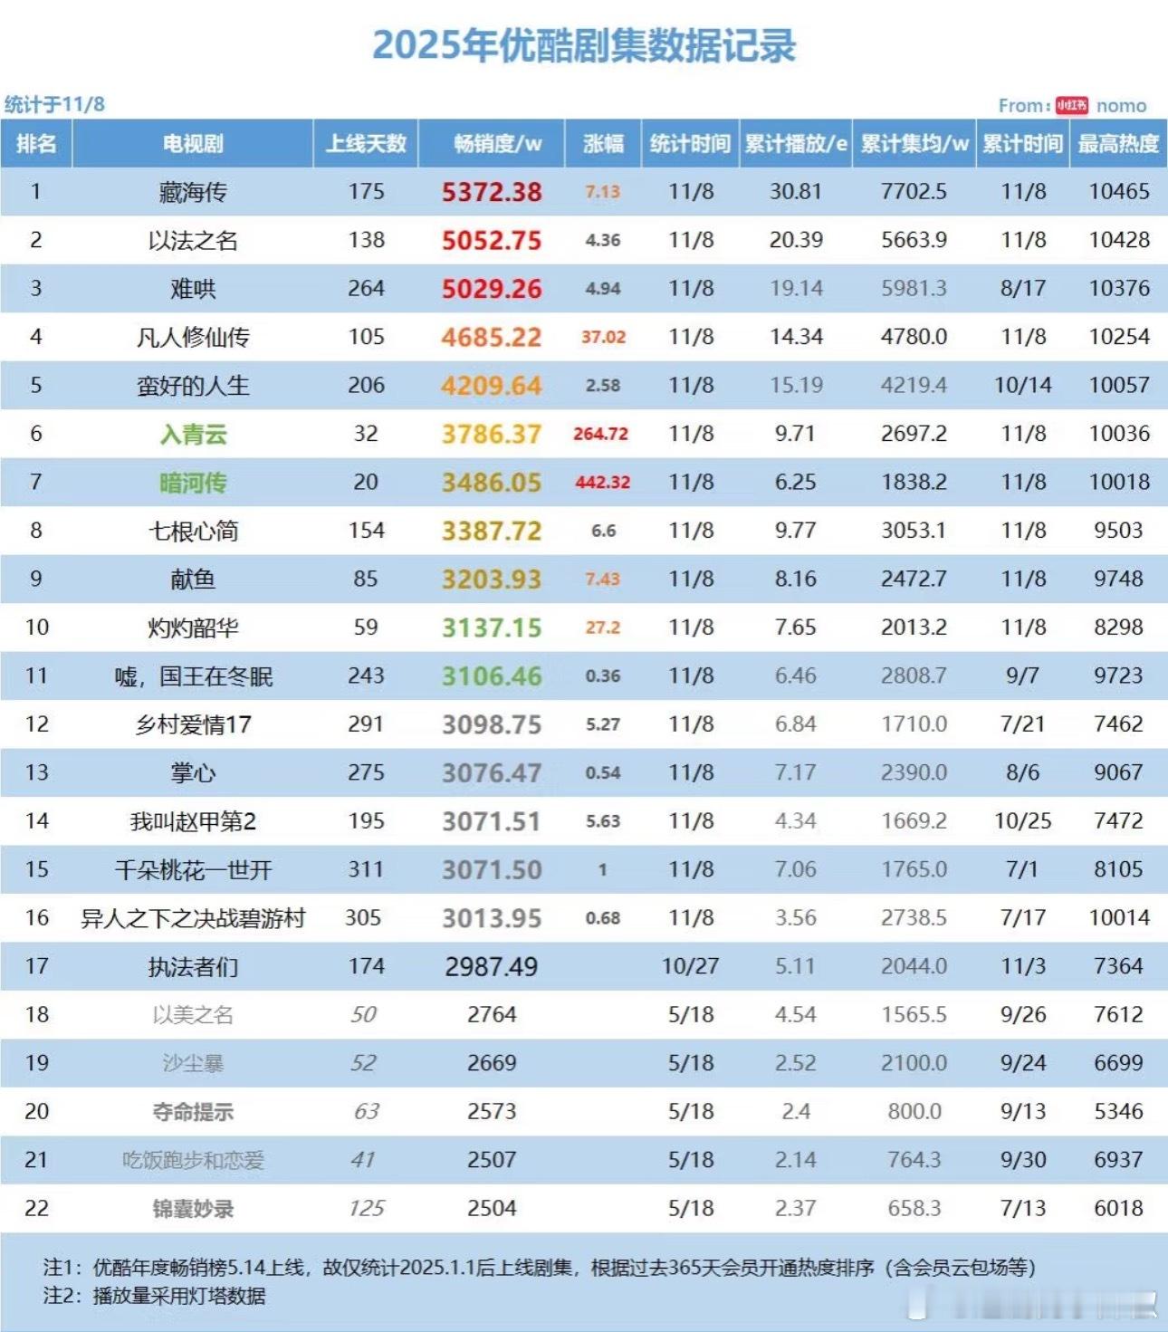
Task: Select the drama name 我叫赵甲第2
Action: (193, 822)
